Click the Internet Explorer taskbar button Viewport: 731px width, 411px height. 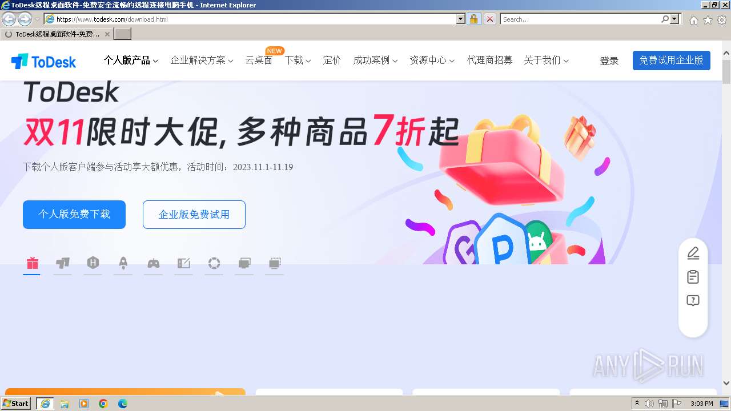45,404
